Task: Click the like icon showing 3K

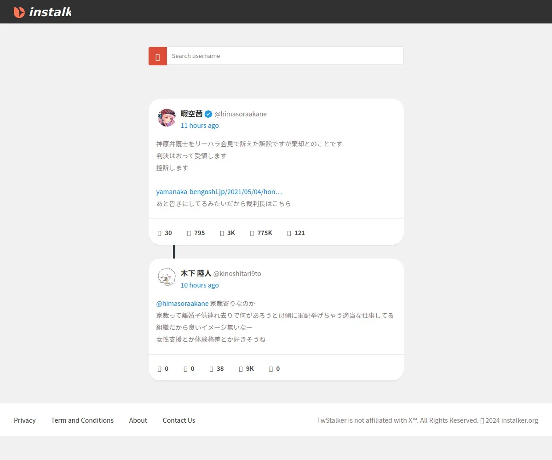Action: click(x=222, y=233)
